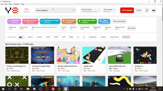Select the Одевание tag
This screenshot has height=91, width=163.
pos(24,28)
